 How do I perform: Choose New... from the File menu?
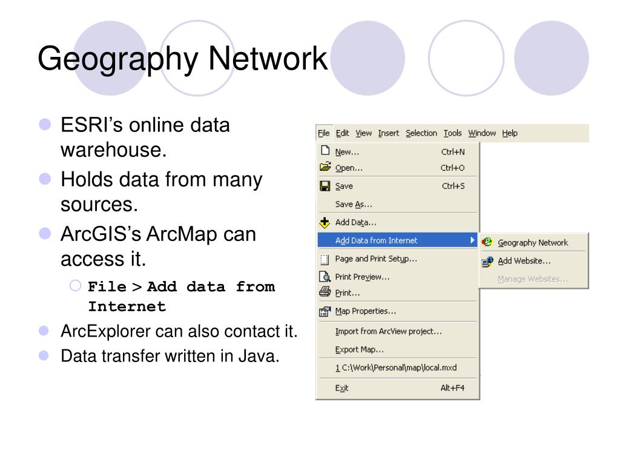[397, 152]
